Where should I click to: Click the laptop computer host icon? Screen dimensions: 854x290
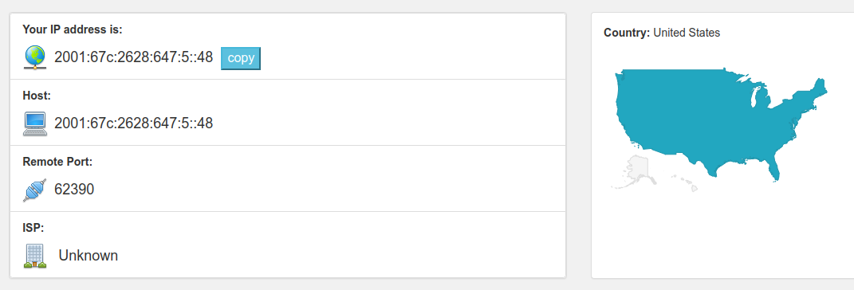tap(35, 123)
